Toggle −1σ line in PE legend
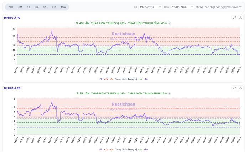 (x=140, y=79)
